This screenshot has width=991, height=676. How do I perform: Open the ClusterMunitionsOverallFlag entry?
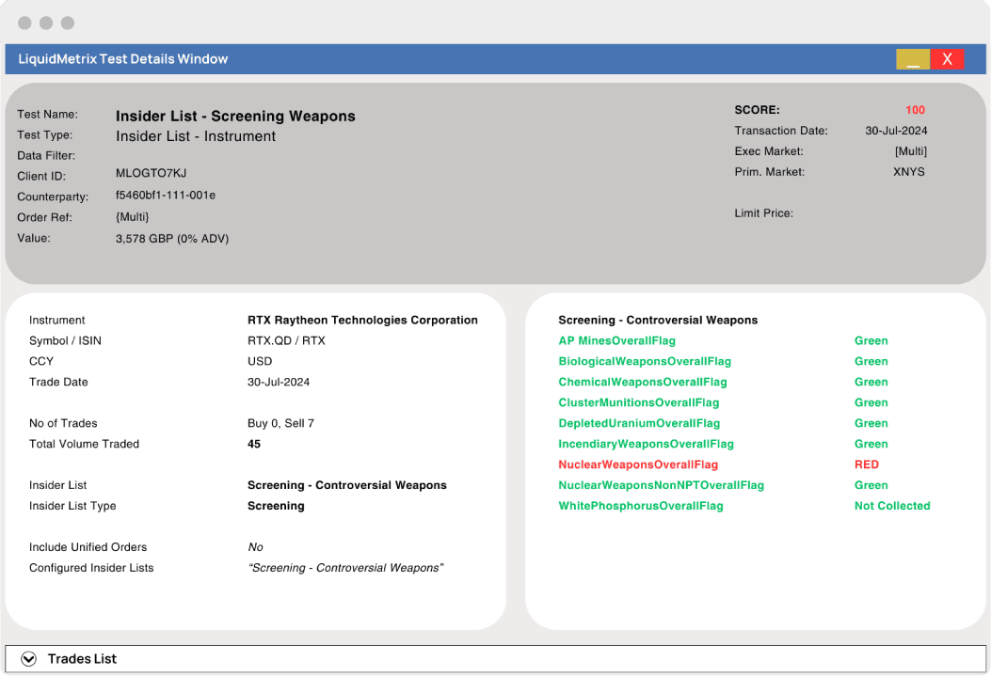(x=641, y=402)
